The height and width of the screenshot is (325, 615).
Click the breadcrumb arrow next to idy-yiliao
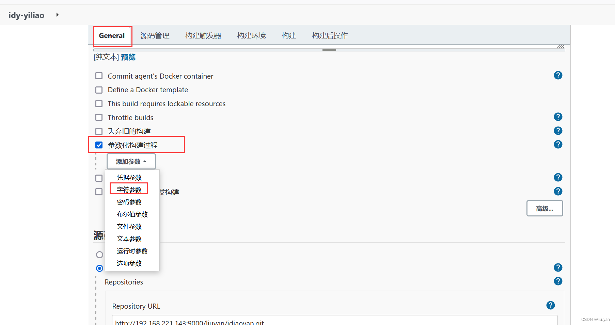[x=57, y=15]
